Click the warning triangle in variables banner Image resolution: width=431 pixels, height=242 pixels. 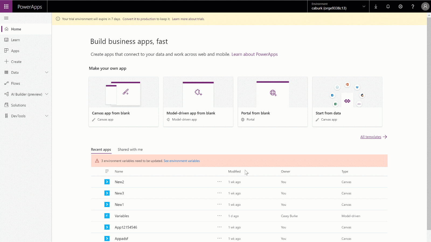pos(97,161)
